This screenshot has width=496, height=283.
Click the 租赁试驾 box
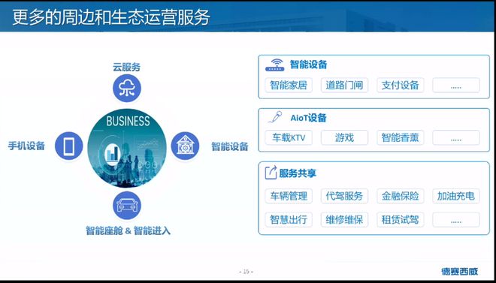(x=400, y=219)
